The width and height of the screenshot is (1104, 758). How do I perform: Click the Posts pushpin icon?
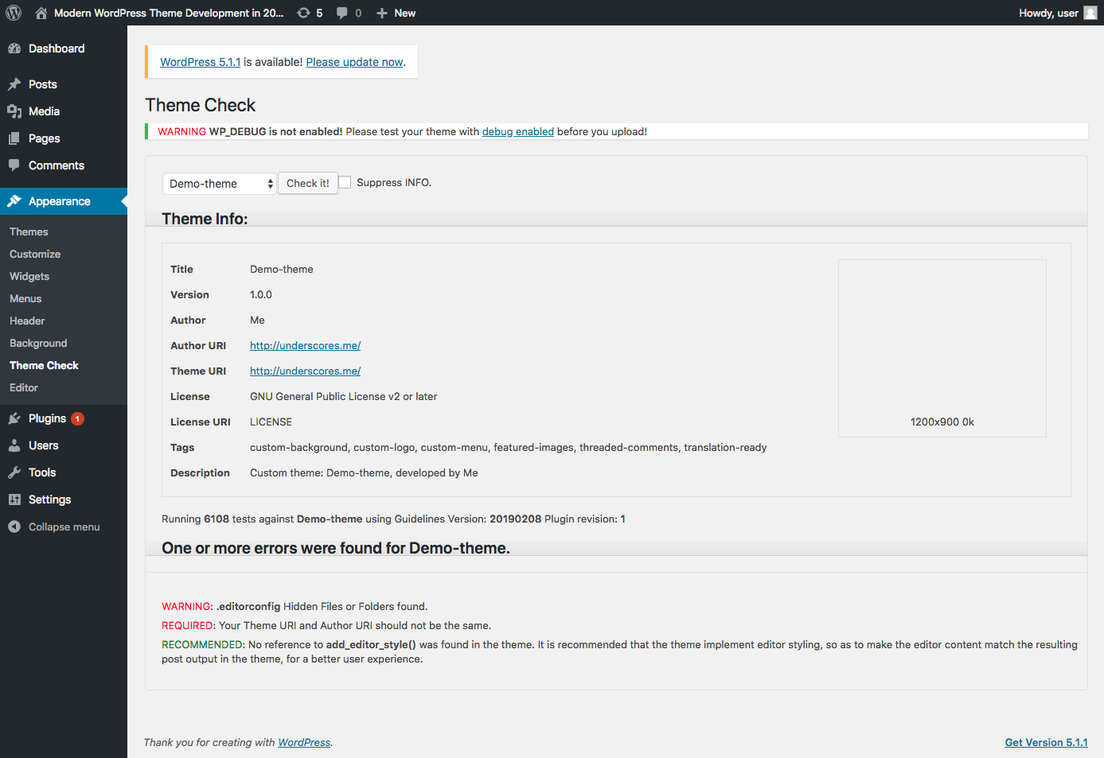pyautogui.click(x=14, y=84)
